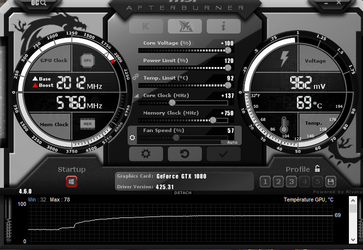Open settings with the gear button
The width and height of the screenshot is (363, 250).
point(146,154)
